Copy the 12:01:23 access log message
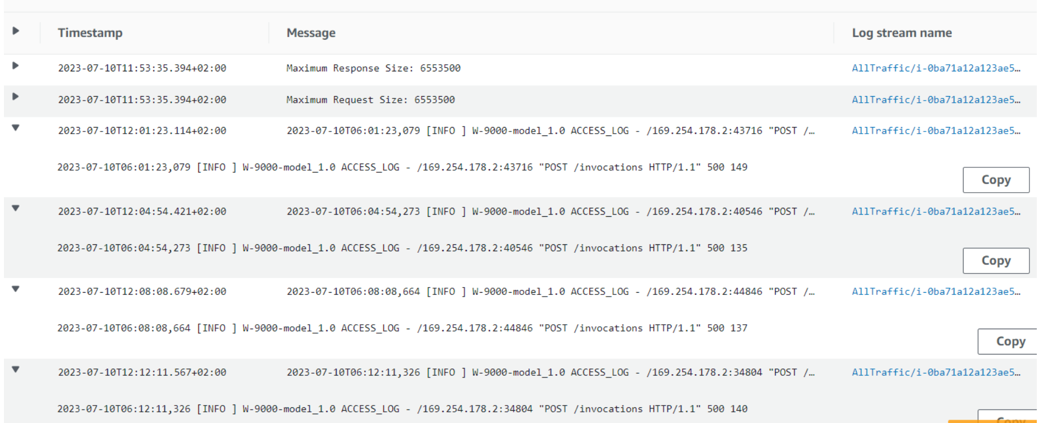Screen dimensions: 1052x423 point(996,179)
